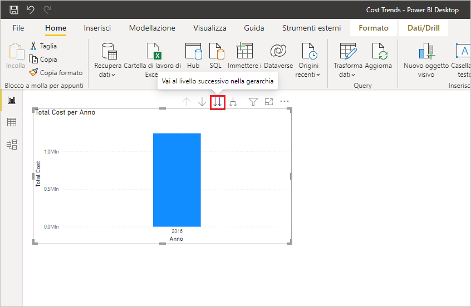The width and height of the screenshot is (471, 307).
Task: Redo the undone action
Action: point(47,10)
